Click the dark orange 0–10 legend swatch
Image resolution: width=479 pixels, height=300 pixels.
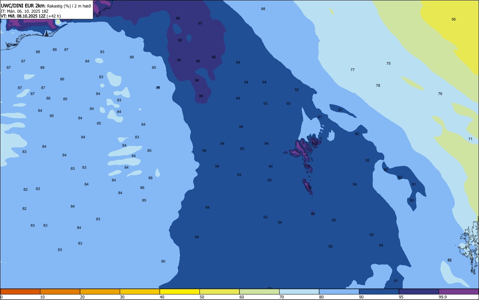20,291
